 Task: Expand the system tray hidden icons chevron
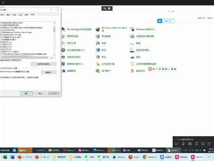[x=183, y=150]
